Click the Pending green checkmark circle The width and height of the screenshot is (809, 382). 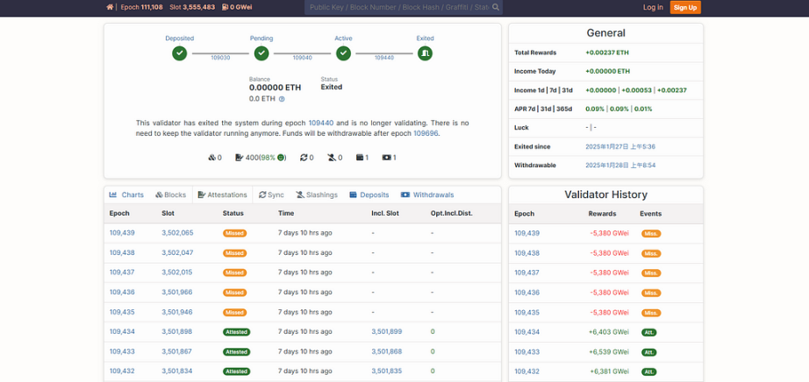coord(261,53)
